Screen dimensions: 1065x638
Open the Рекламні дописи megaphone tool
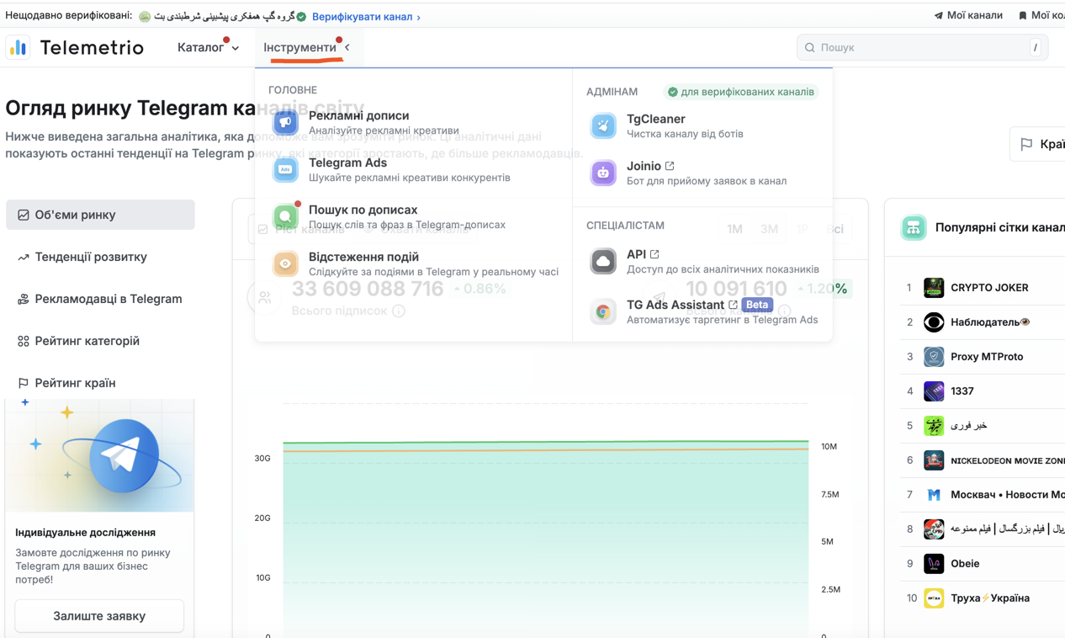tap(285, 121)
